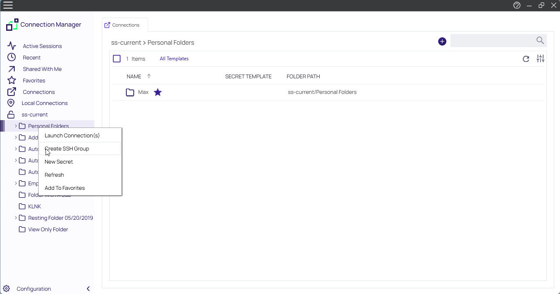Collapse the left sidebar with the chevron
560x294 pixels.
click(x=88, y=289)
